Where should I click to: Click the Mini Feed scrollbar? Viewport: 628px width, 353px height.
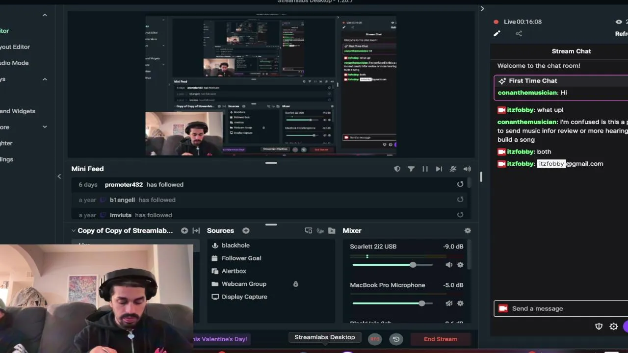pos(470,182)
